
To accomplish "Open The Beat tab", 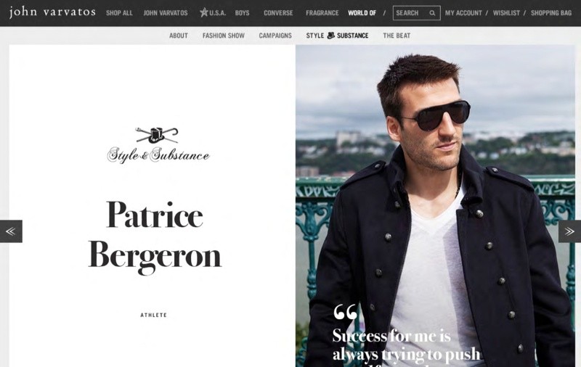I will pyautogui.click(x=397, y=36).
